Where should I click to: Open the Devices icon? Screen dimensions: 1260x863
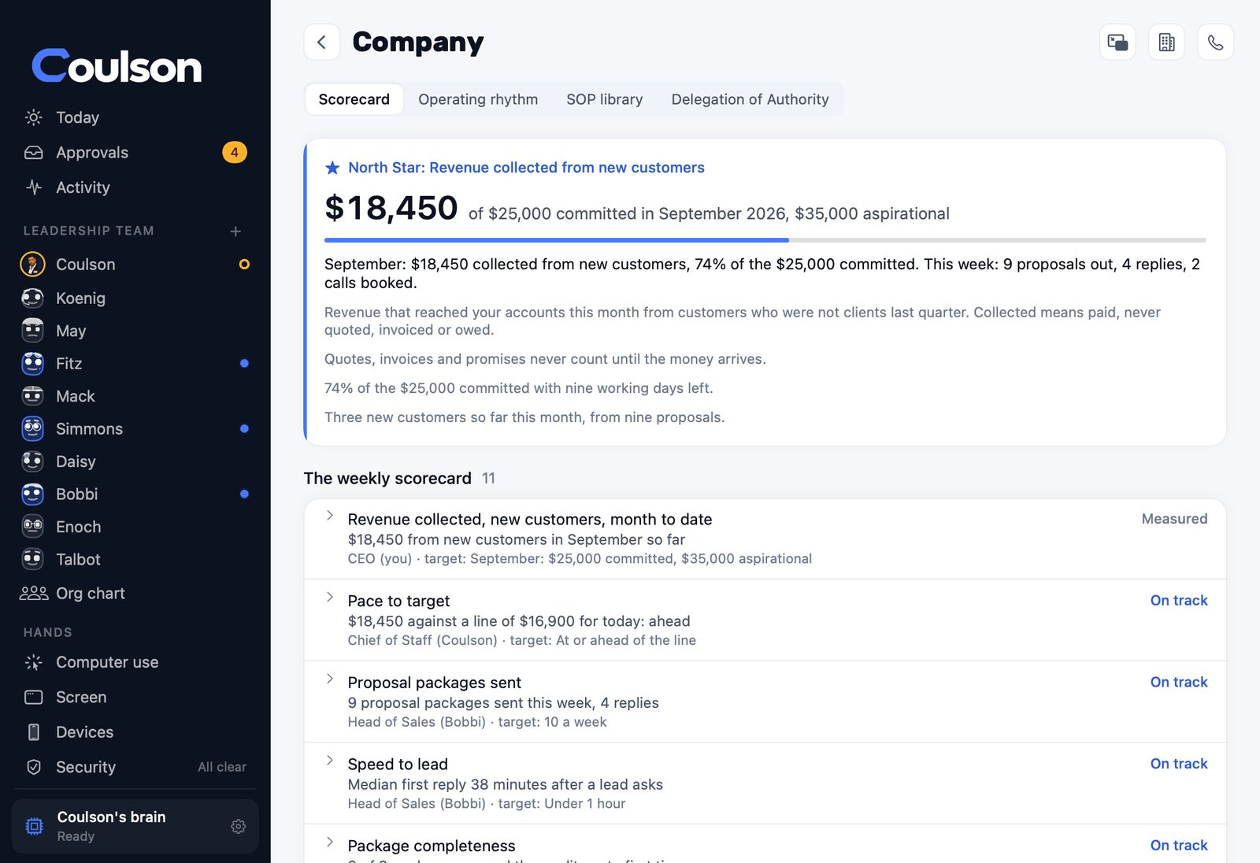34,732
